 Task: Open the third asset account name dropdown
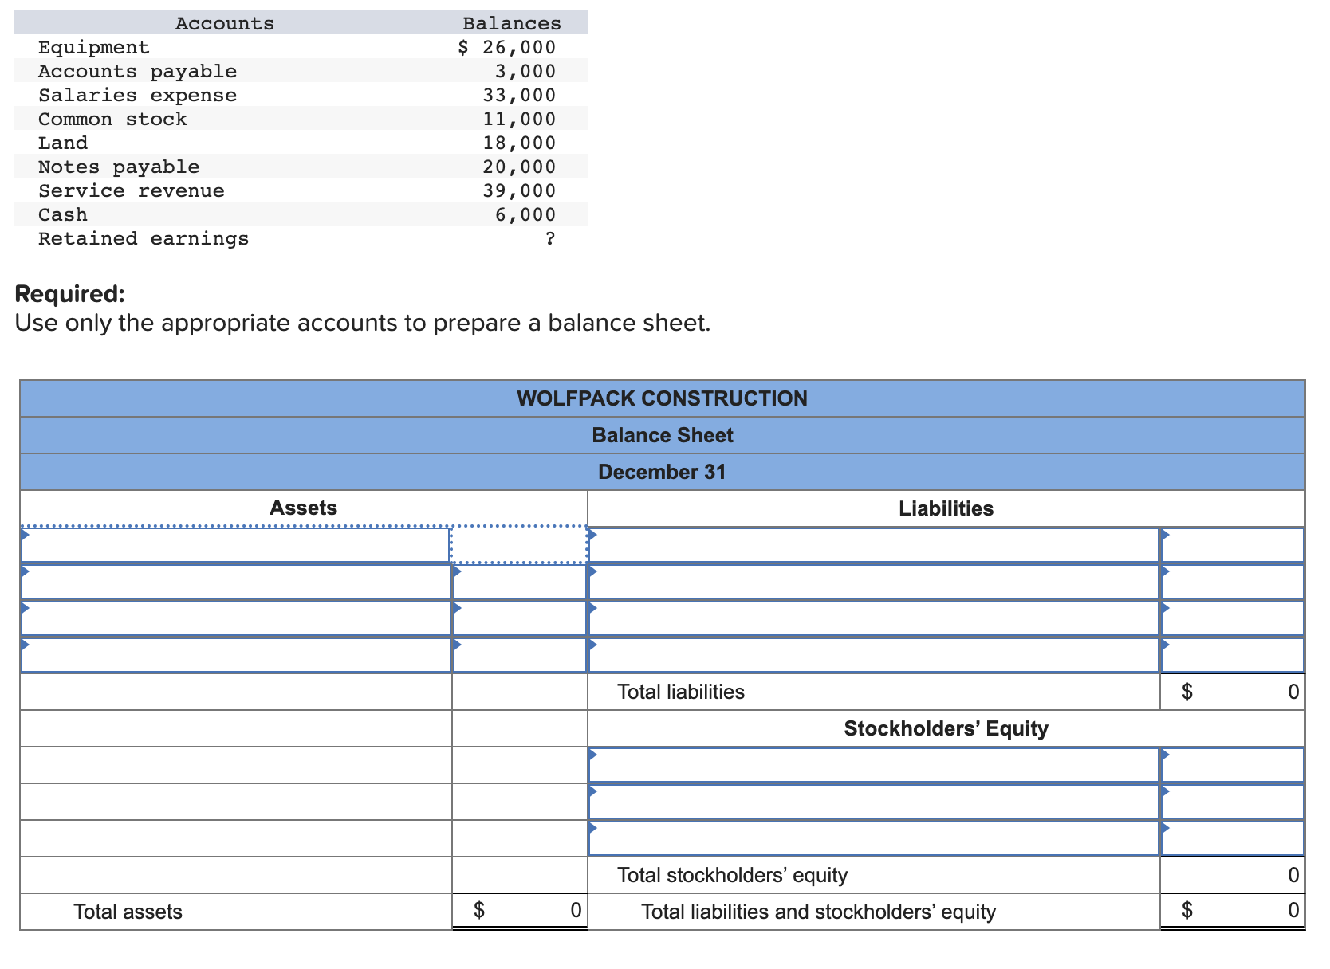point(235,618)
